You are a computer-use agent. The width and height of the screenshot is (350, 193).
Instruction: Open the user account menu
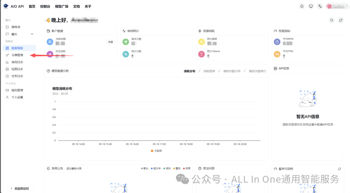[337, 6]
